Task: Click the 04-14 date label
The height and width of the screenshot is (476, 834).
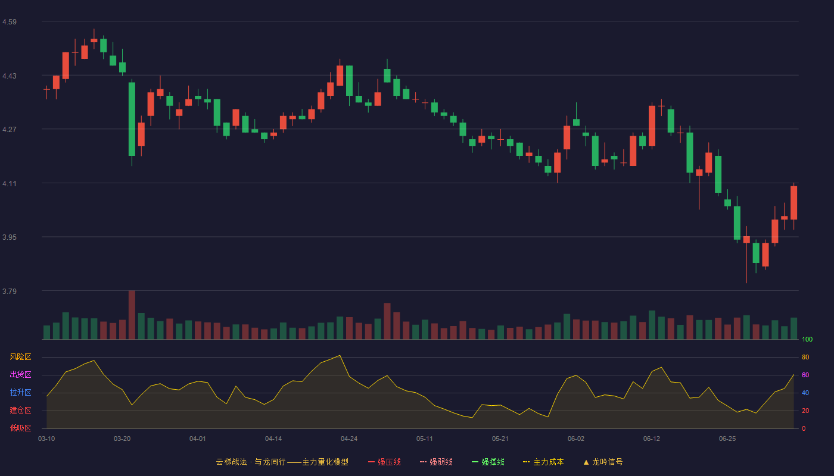Action: click(273, 439)
